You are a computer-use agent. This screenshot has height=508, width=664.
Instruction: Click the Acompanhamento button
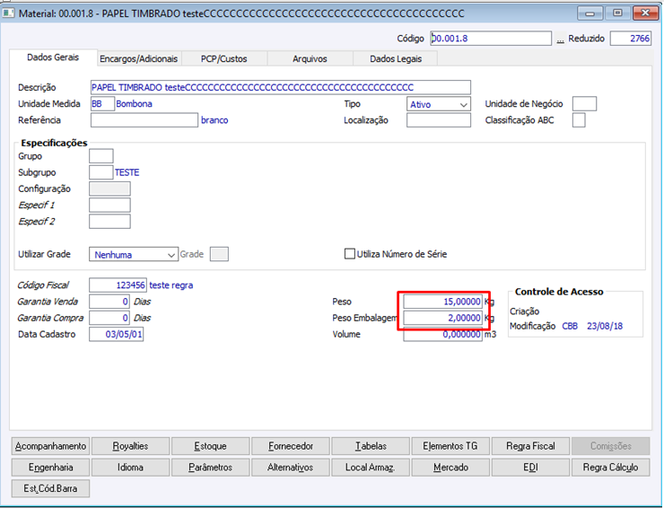(51, 446)
